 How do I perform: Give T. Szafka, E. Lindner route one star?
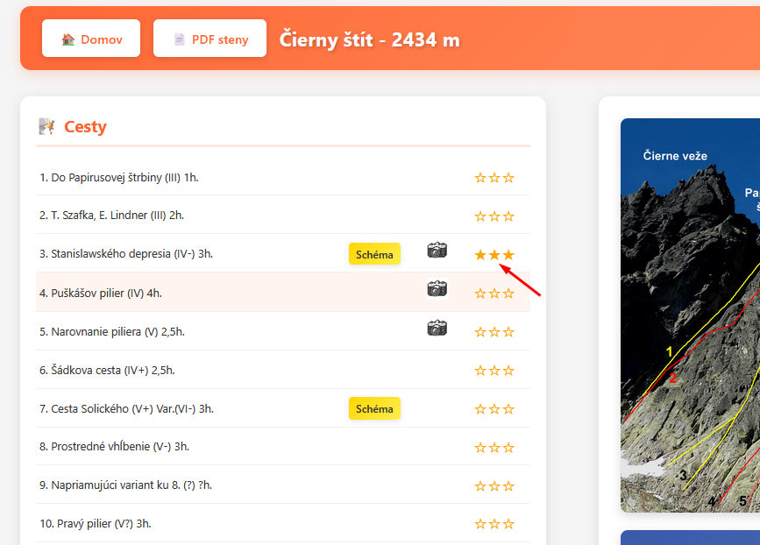(480, 216)
